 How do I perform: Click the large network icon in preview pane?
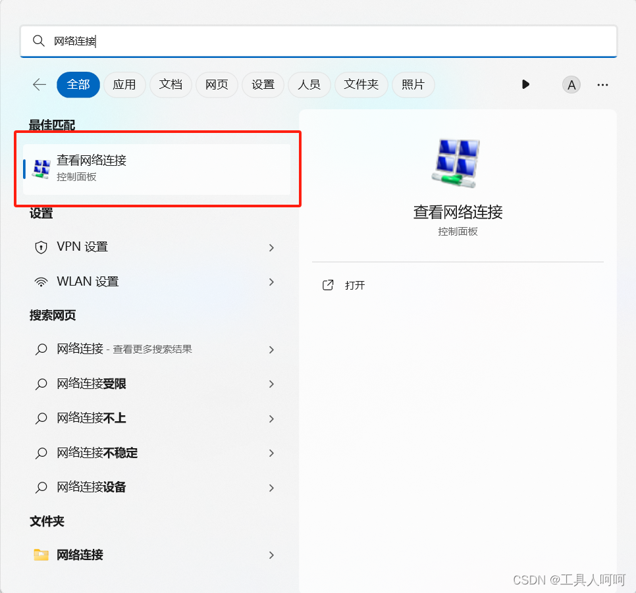pyautogui.click(x=457, y=163)
